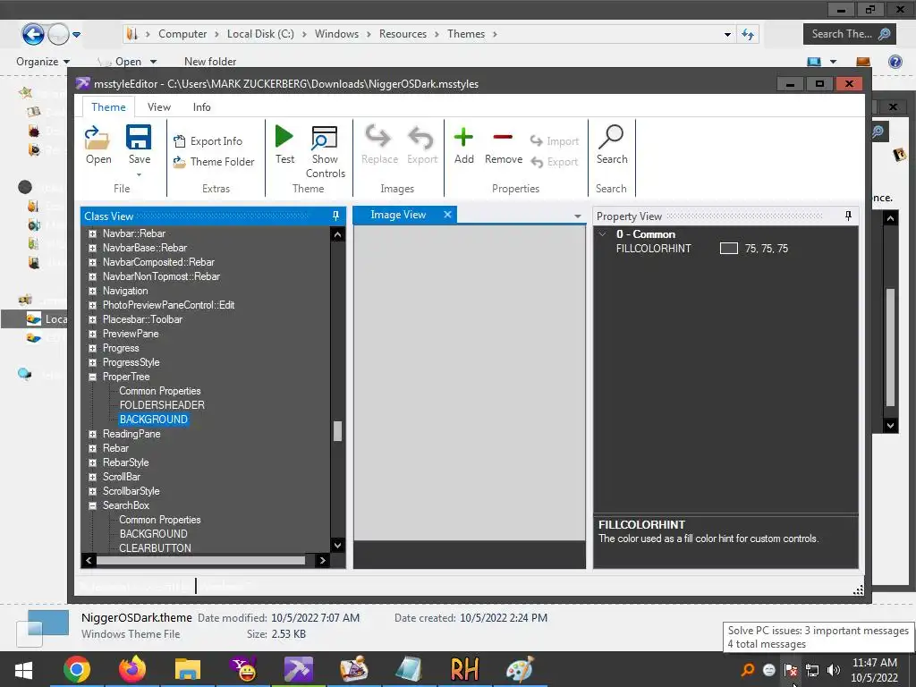Select BACKGROUND under SearchBox
The width and height of the screenshot is (916, 687).
point(153,534)
